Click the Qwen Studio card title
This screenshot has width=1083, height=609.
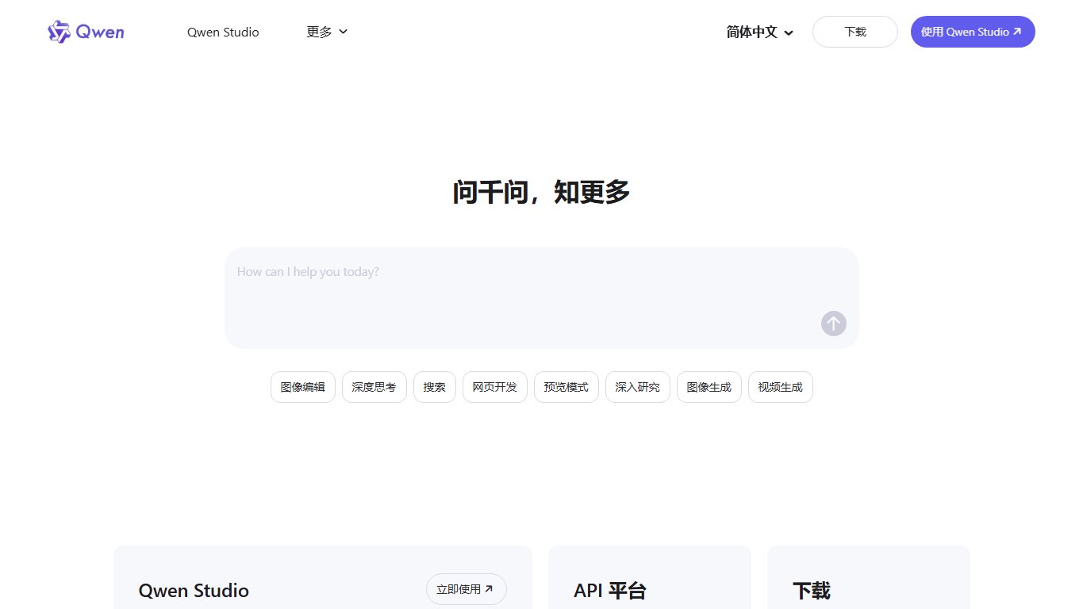(194, 591)
